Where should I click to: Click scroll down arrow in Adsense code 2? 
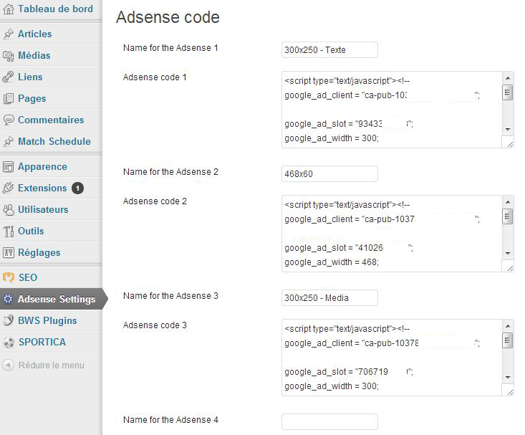click(x=508, y=254)
